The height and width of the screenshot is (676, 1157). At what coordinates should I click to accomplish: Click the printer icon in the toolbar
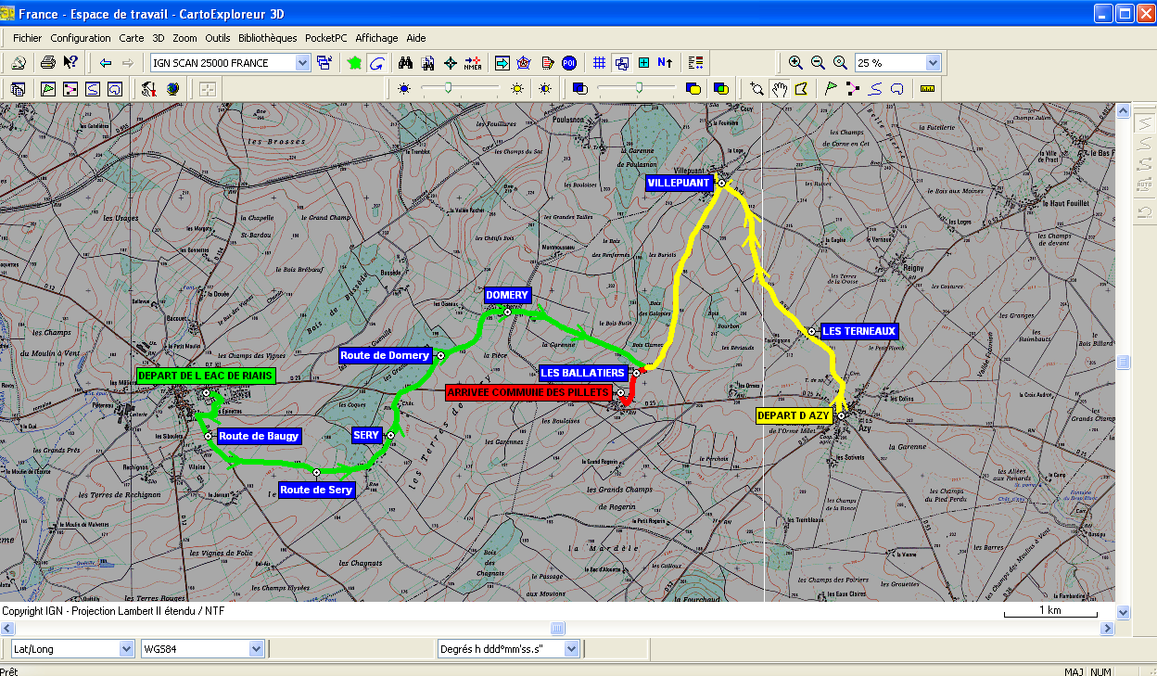(47, 63)
